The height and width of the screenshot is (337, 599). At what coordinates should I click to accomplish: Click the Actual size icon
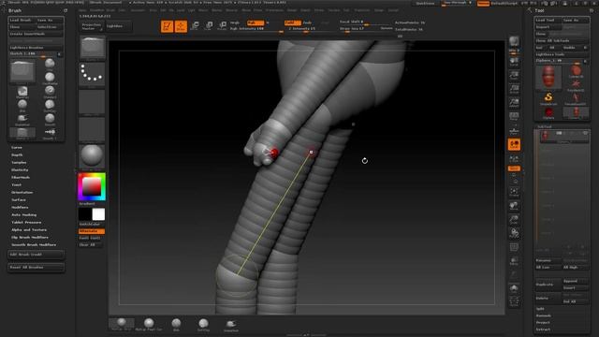click(x=514, y=90)
